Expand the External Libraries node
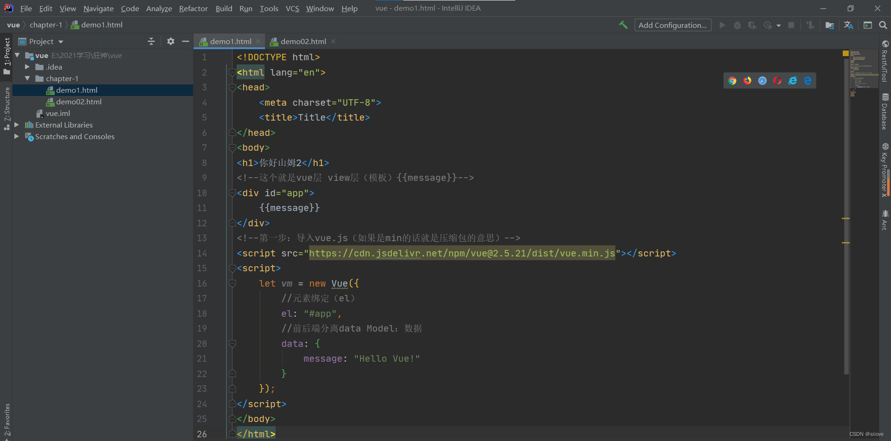Screen dimensions: 891x441 (x=17, y=125)
